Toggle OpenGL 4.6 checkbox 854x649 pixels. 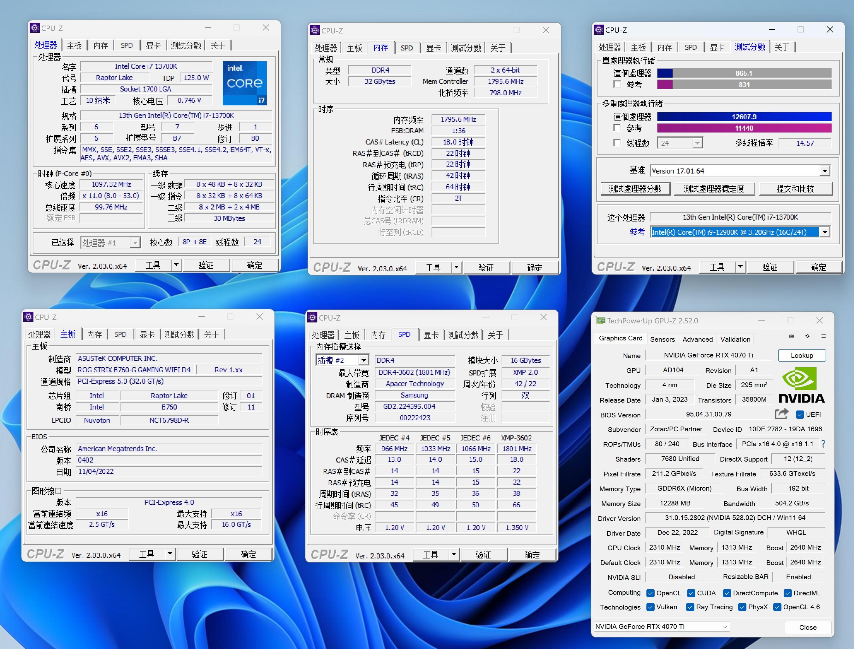click(777, 607)
